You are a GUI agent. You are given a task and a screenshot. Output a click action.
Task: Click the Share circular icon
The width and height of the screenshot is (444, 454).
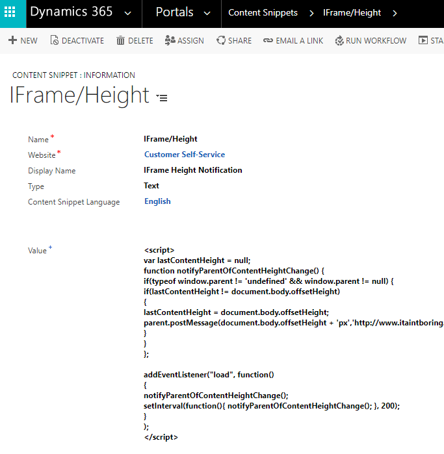pos(221,40)
